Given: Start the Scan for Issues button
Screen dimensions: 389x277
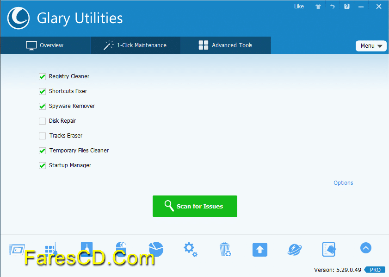Looking at the screenshot, I should click(195, 206).
